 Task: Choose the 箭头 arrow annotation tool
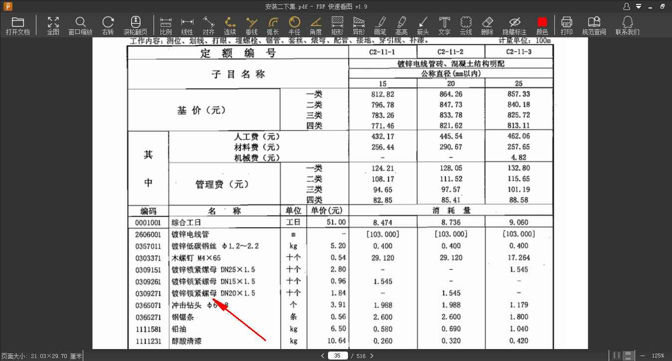coord(423,26)
